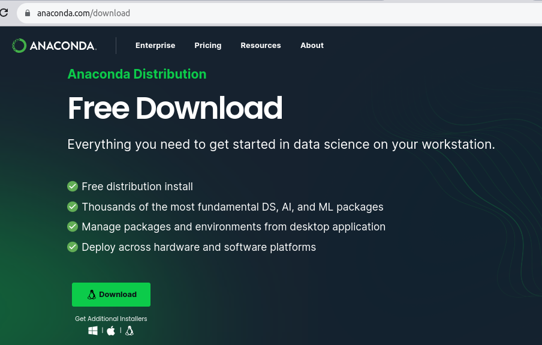Image resolution: width=542 pixels, height=345 pixels.
Task: Click Get Additional Installers link
Action: click(x=111, y=319)
